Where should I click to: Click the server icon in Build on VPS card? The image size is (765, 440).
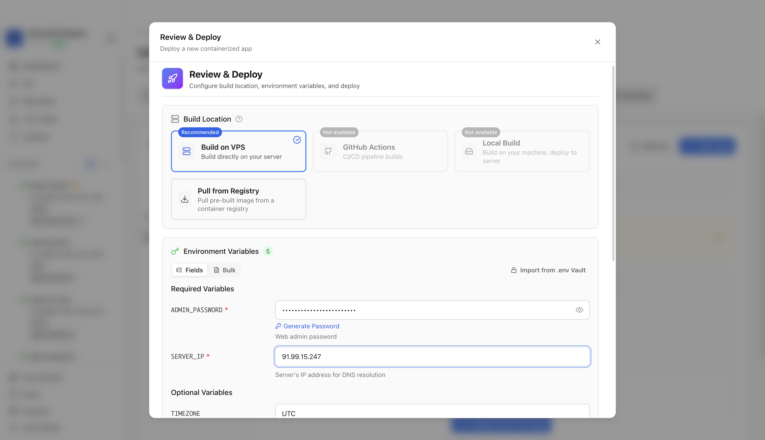pyautogui.click(x=187, y=152)
